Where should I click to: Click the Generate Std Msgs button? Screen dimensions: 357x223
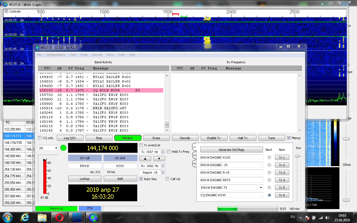pos(231,150)
